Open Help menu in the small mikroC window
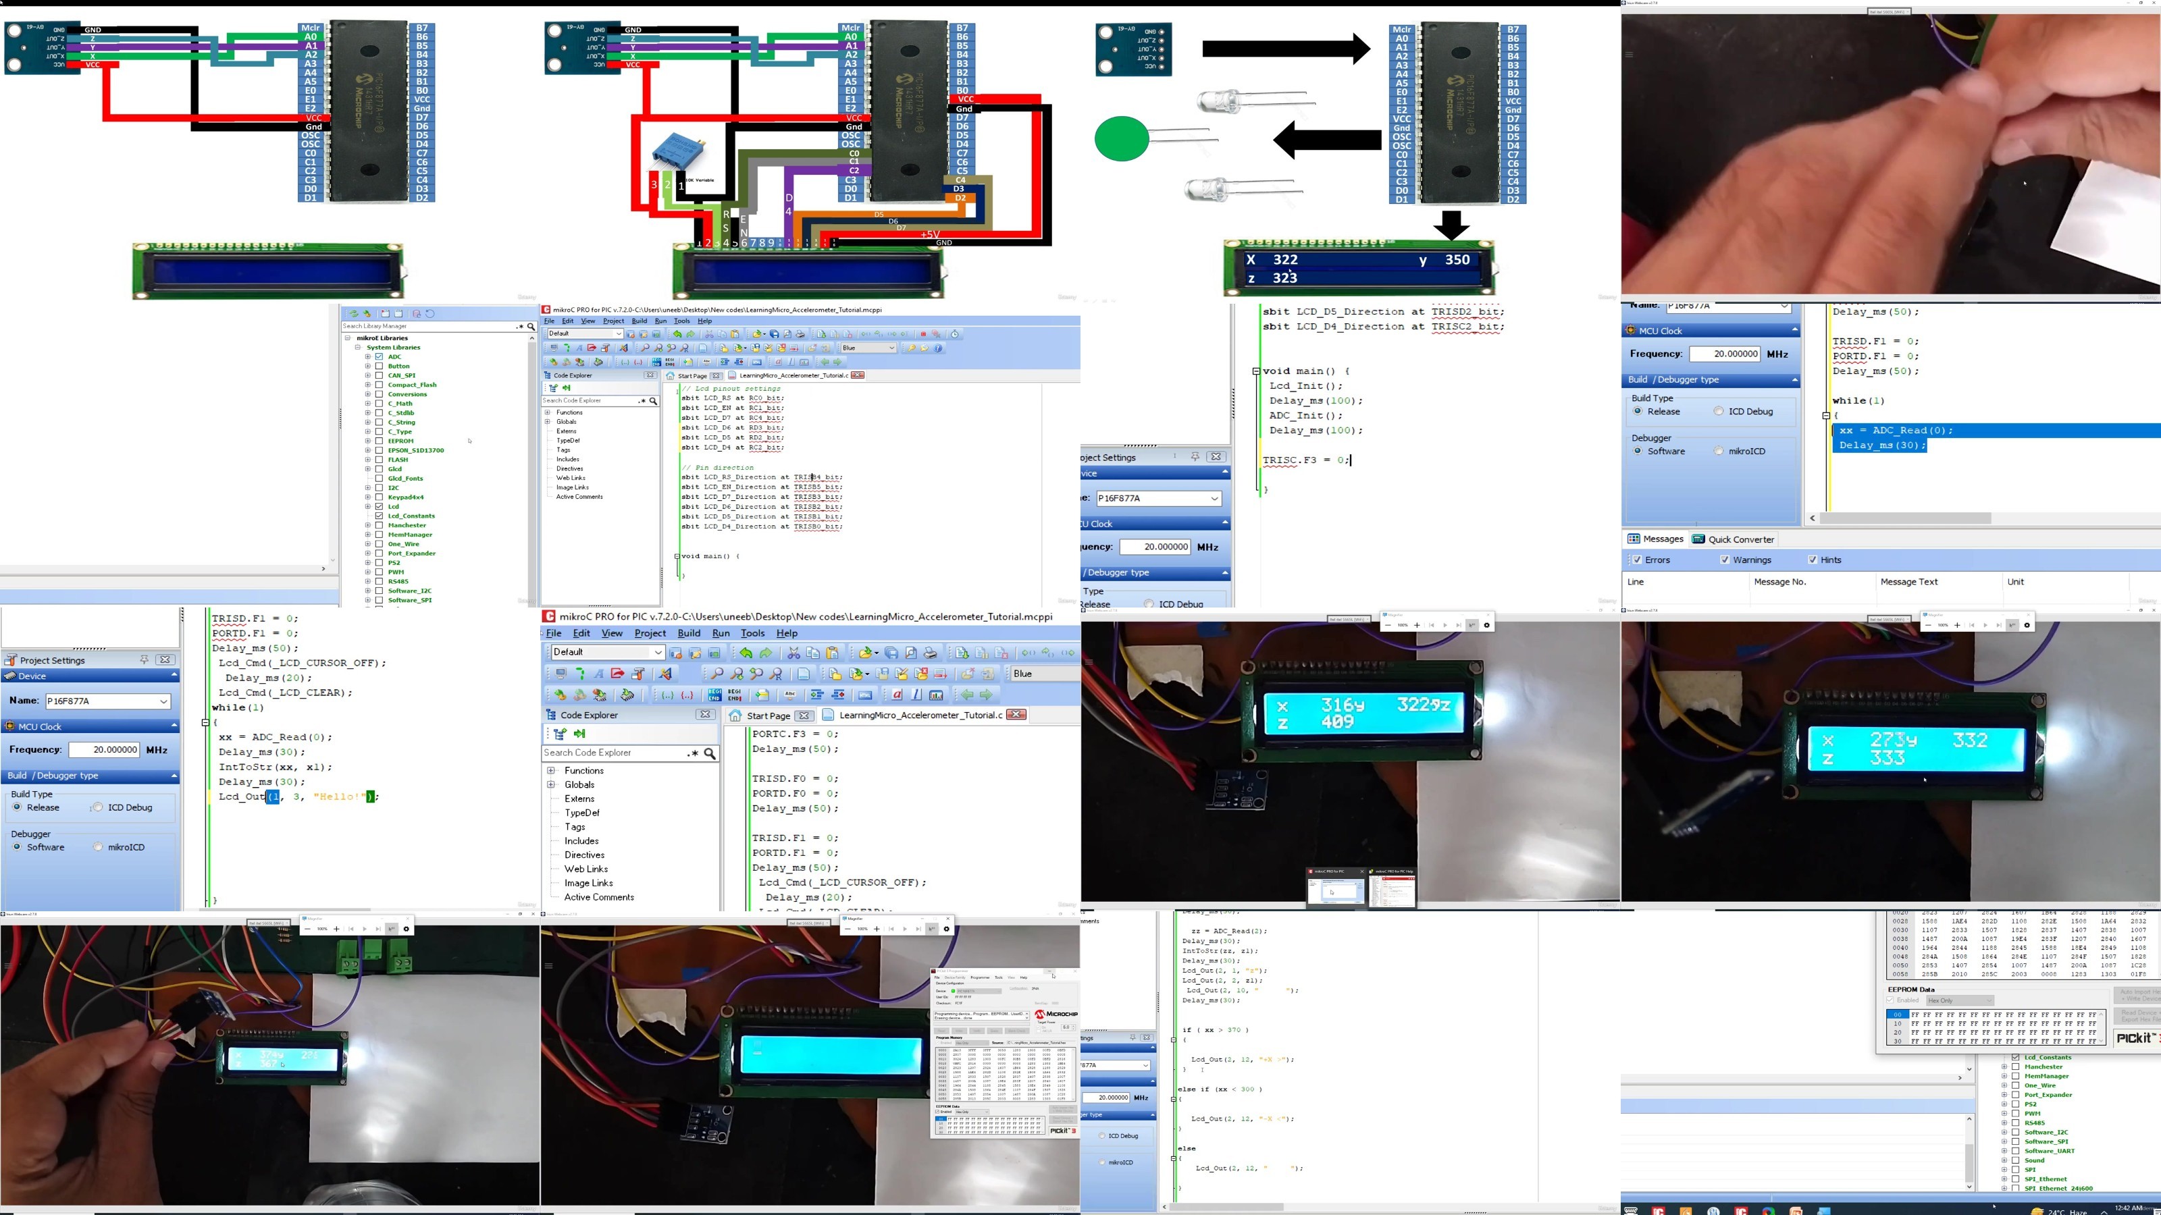Viewport: 2161px width, 1215px height. tap(704, 321)
